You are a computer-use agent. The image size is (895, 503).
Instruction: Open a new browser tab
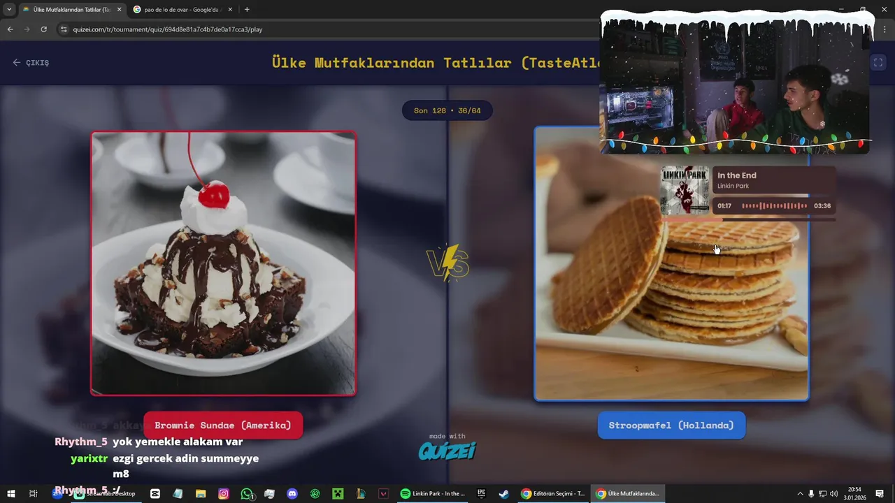(247, 9)
